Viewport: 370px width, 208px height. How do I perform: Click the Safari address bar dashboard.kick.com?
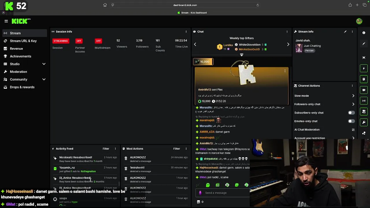pyautogui.click(x=185, y=5)
